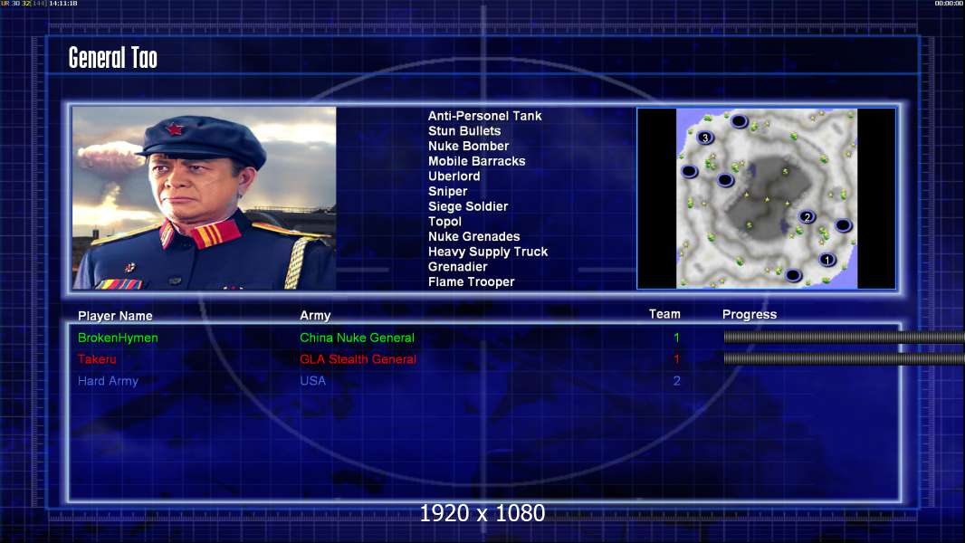The height and width of the screenshot is (543, 965).
Task: Click the Progress column header
Action: (749, 314)
